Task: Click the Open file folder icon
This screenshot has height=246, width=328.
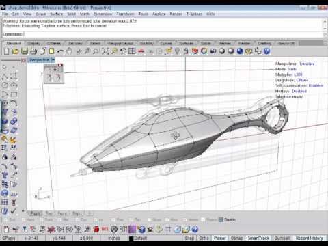Action: 15,51
